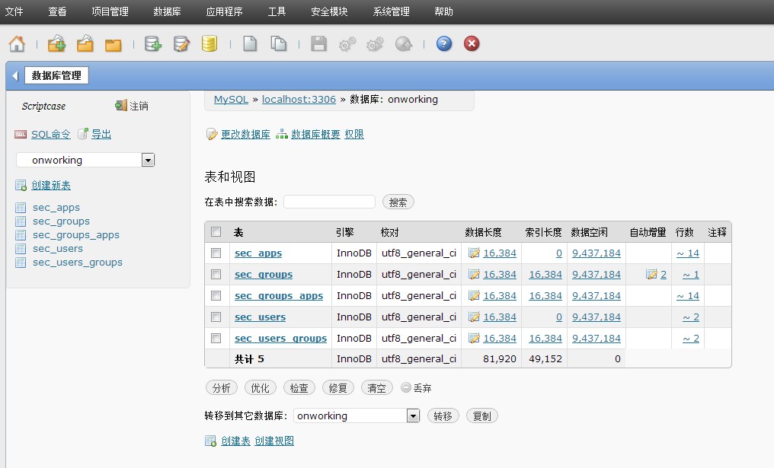Click the 丢弃 drop button
This screenshot has height=468, width=774.
pyautogui.click(x=417, y=388)
